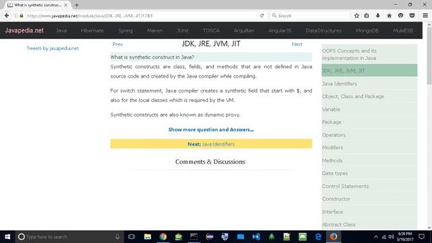Image resolution: width=432 pixels, height=243 pixels.
Task: Open the Operators sidebar topic
Action: (369, 135)
